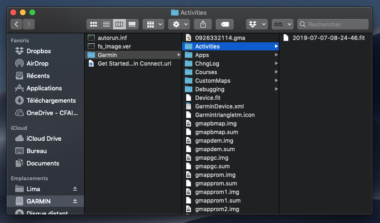Open iCloud Drive in the sidebar
Screen dimensions: 380x223
[x=46, y=138]
